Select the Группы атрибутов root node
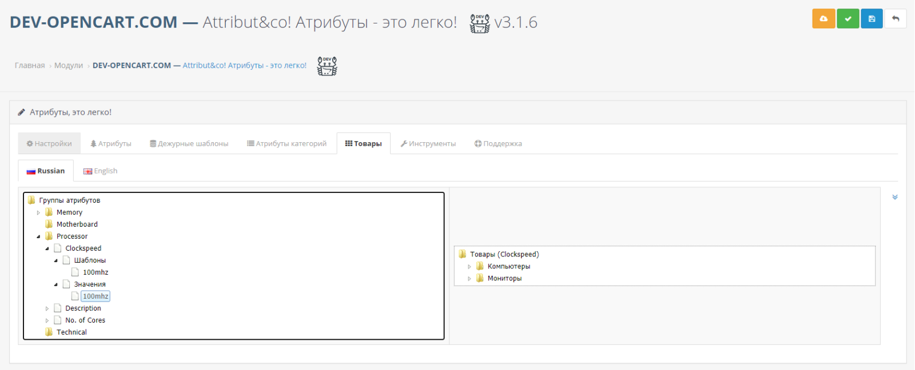The height and width of the screenshot is (370, 915). click(x=69, y=200)
